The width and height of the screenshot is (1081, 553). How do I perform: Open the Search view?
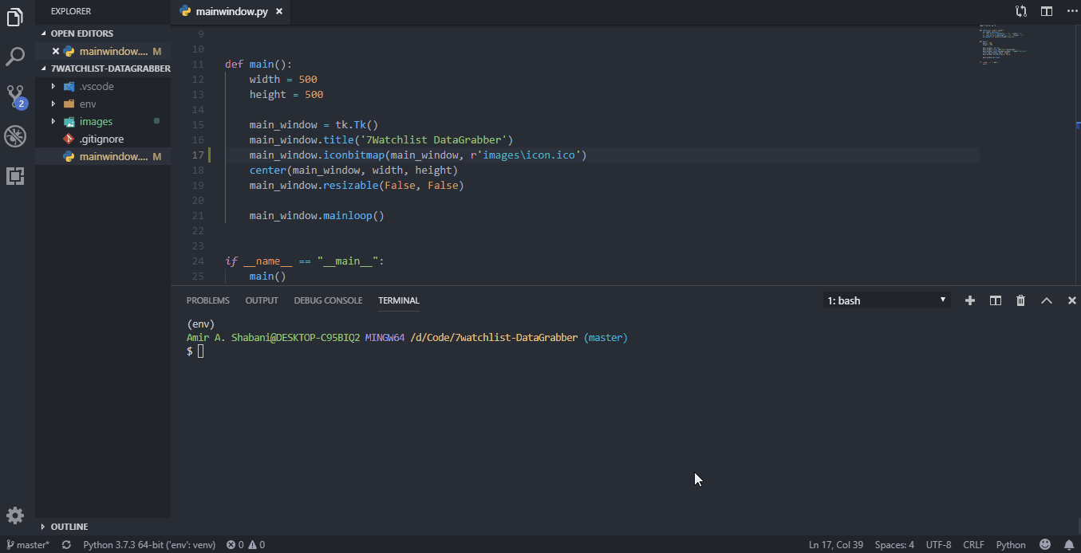14,56
